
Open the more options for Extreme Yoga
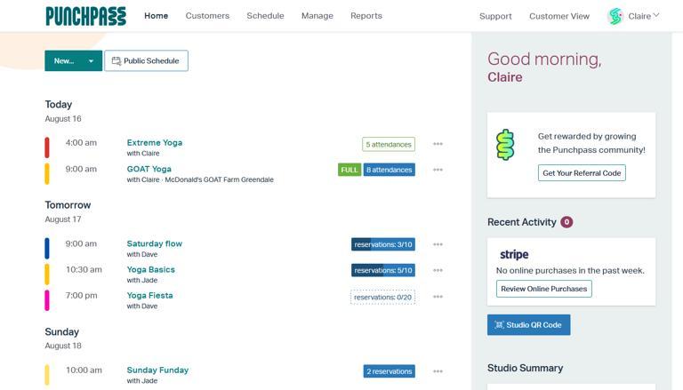438,144
